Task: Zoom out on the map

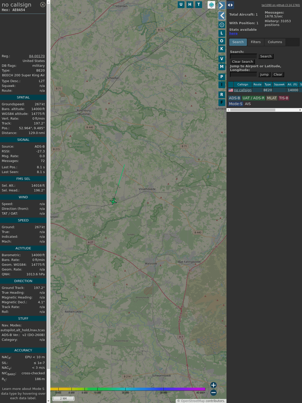Action: 213,392
